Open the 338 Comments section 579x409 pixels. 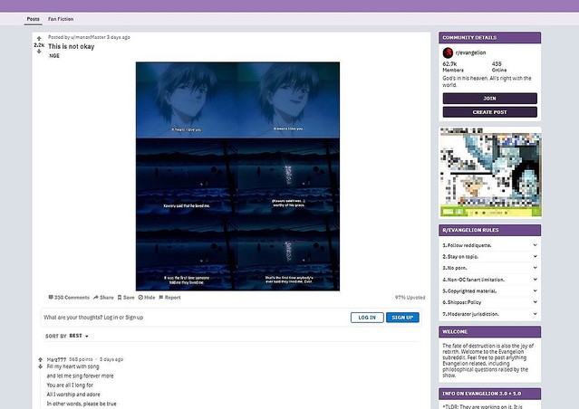(69, 297)
